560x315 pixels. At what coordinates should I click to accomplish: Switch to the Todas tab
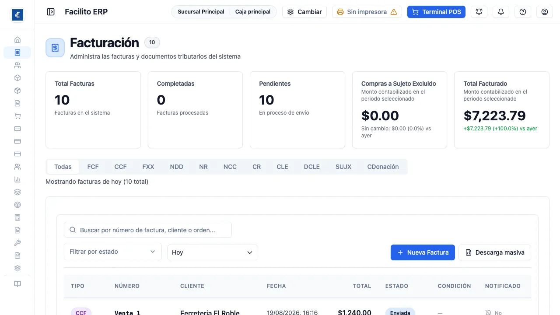click(x=63, y=167)
